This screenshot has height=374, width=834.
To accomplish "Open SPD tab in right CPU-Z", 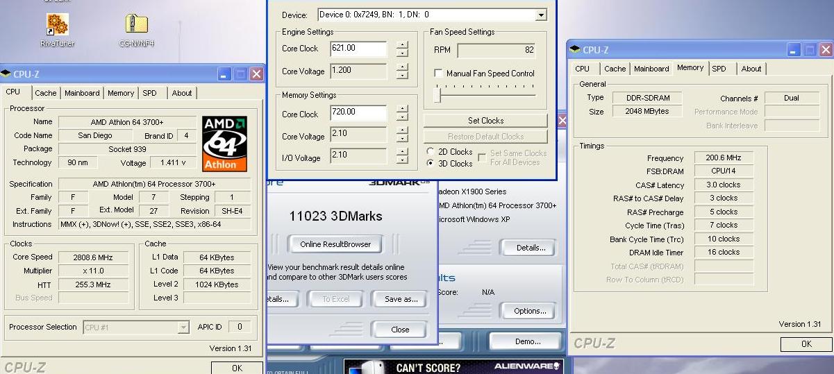I will click(719, 69).
